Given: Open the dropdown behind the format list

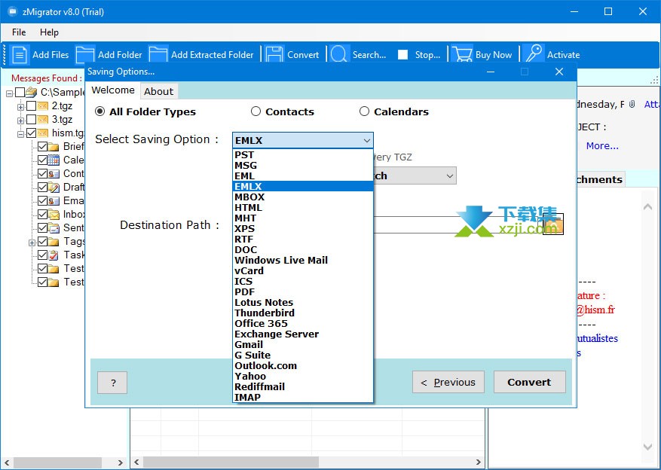Looking at the screenshot, I should pyautogui.click(x=450, y=175).
